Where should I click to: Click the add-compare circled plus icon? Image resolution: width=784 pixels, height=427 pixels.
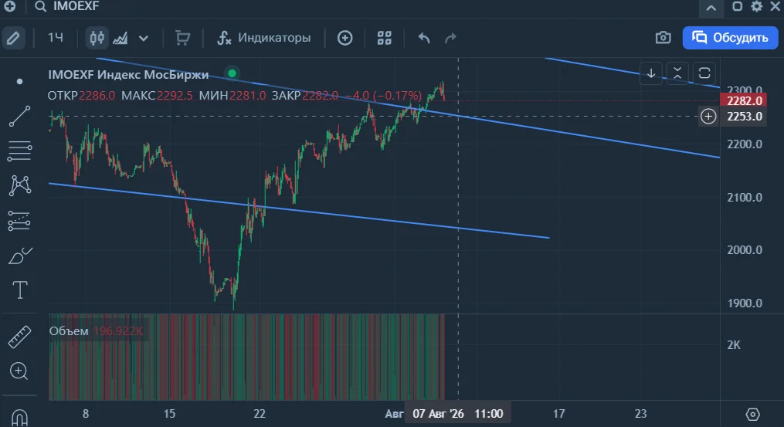(x=345, y=38)
